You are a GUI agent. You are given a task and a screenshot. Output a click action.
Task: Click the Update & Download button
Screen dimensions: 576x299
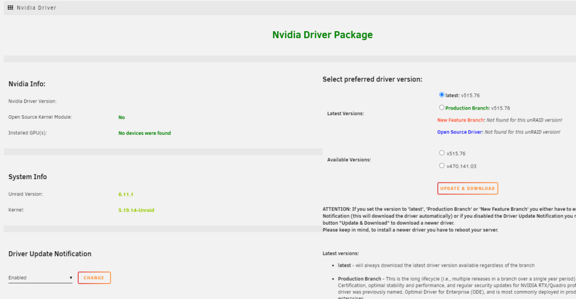click(x=468, y=188)
